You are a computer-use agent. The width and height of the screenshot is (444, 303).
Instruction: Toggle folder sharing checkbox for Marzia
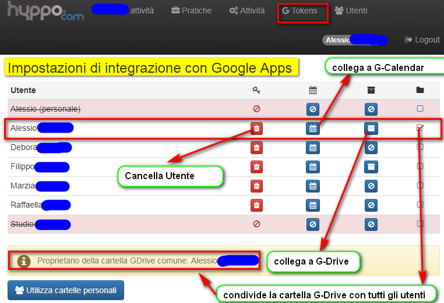[x=420, y=186]
